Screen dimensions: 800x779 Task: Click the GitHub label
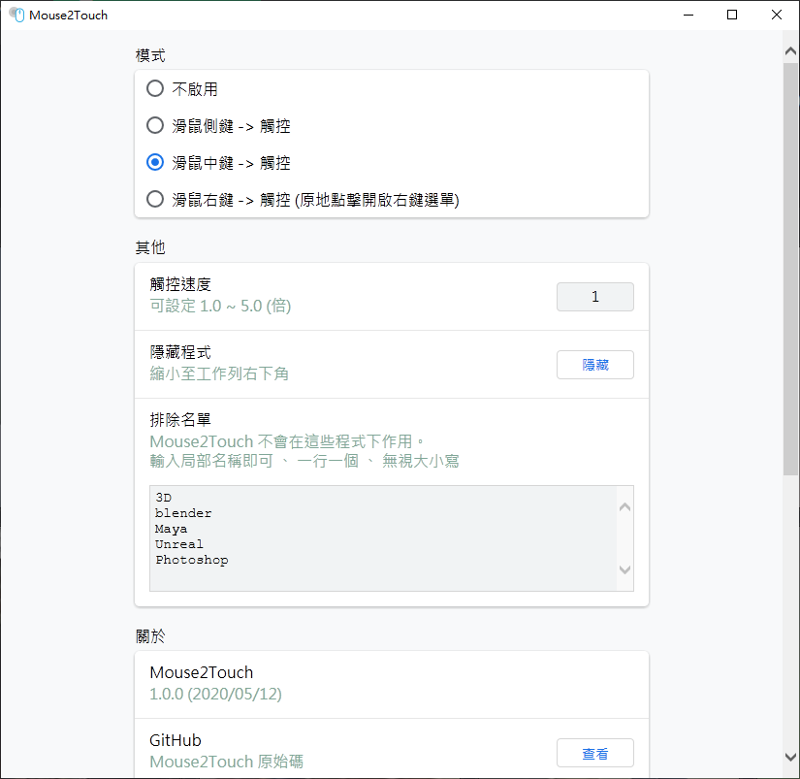[175, 740]
